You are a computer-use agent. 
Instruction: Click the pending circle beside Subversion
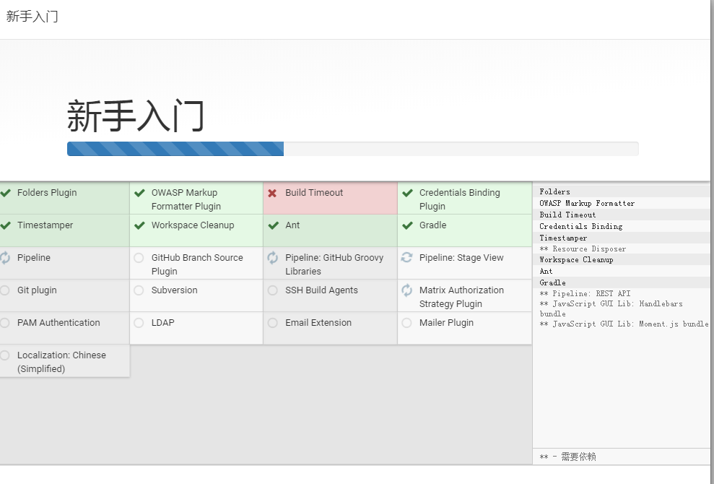coord(139,290)
